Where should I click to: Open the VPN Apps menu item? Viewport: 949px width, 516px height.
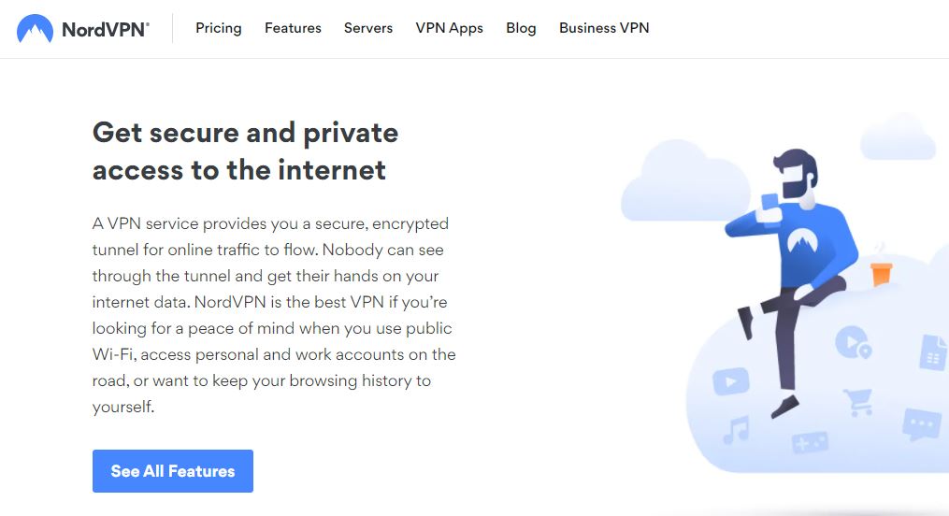coord(450,28)
